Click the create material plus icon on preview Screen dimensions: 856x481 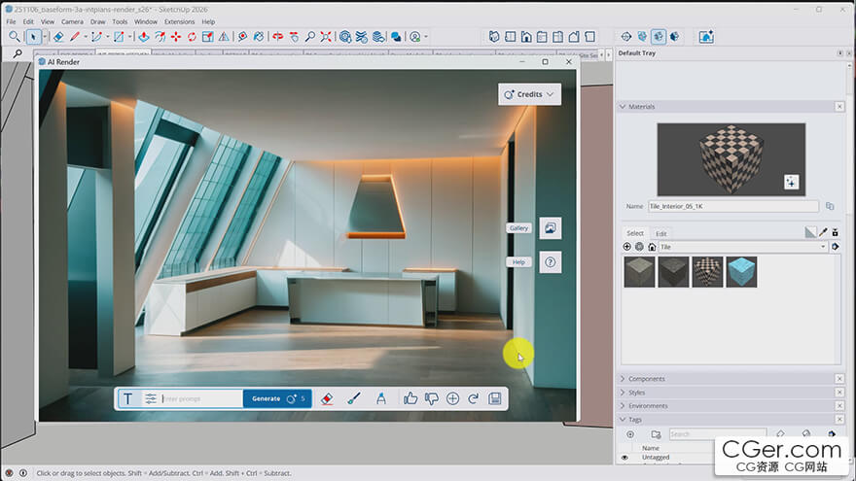click(x=791, y=182)
